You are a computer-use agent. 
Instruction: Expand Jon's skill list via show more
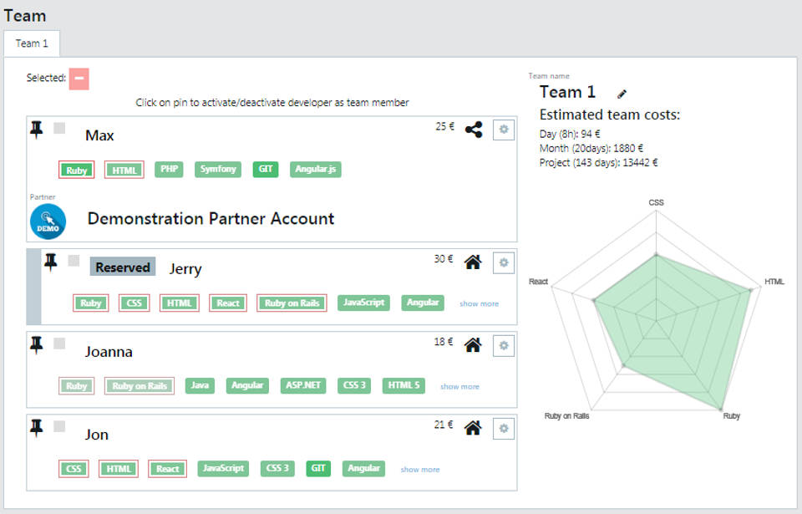419,469
